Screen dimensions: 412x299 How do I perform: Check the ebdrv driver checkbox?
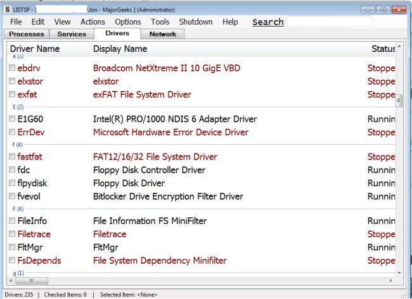click(12, 68)
